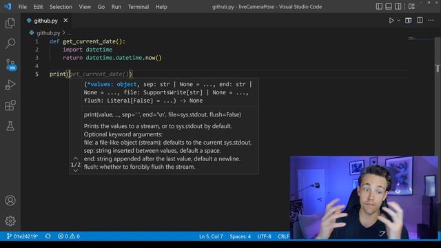This screenshot has height=248, width=441.
Task: Open the Explorer view in activity bar
Action: pos(10,23)
